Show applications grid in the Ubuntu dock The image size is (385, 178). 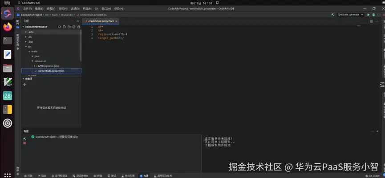pyautogui.click(x=8, y=175)
